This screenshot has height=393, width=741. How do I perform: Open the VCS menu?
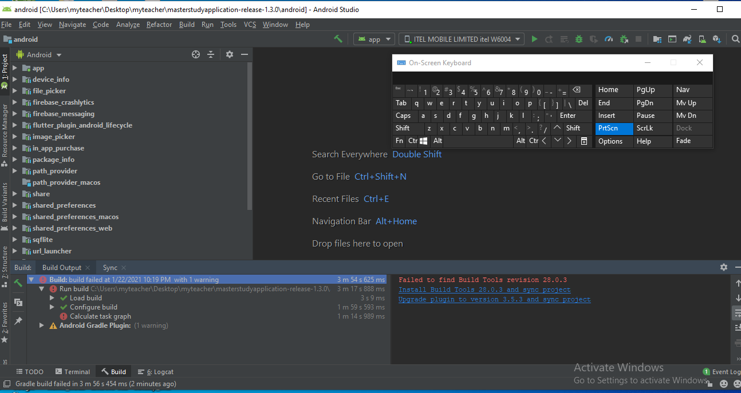(x=250, y=25)
